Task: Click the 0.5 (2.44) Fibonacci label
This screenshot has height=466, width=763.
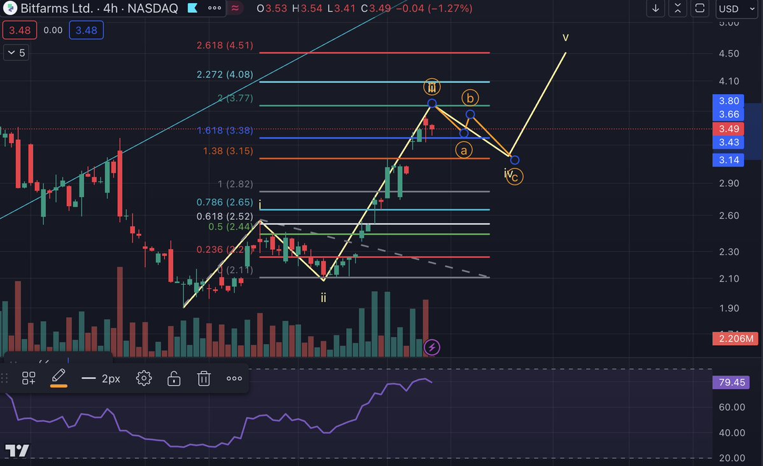Action: 231,226
